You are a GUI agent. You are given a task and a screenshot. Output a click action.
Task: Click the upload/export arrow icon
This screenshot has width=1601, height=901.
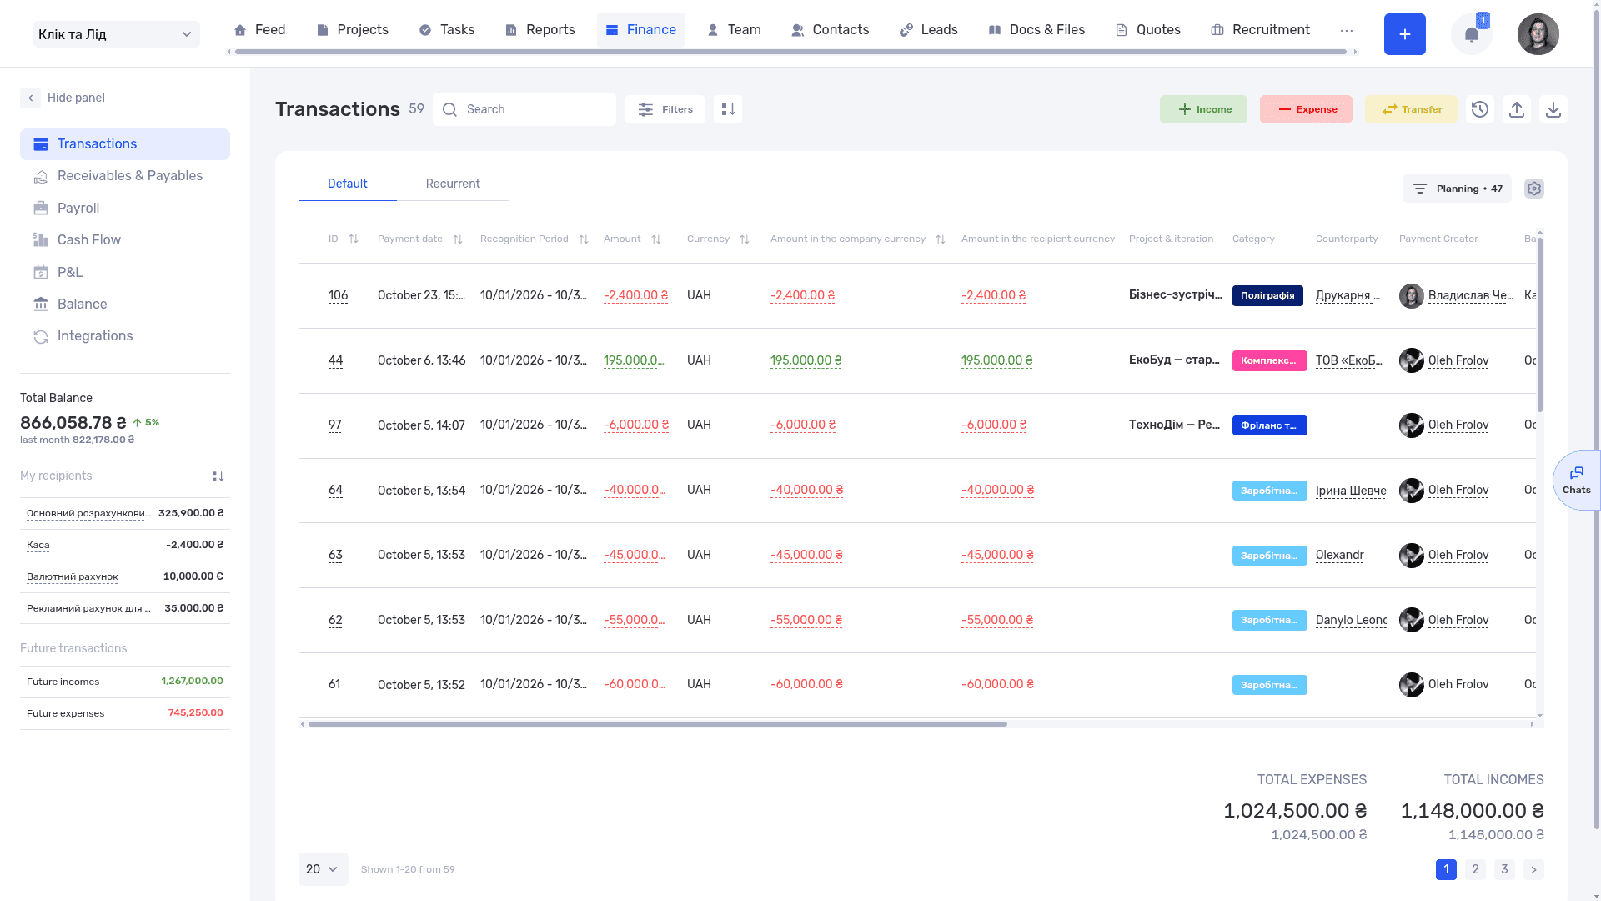tap(1517, 109)
